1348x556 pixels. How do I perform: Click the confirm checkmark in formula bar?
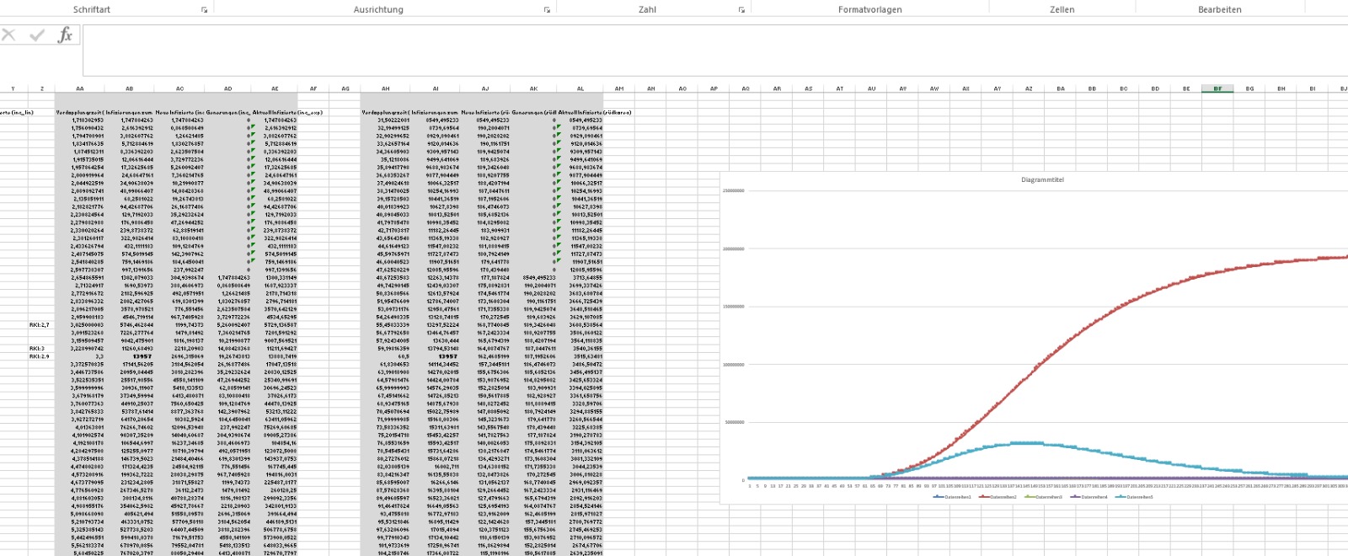pos(37,35)
